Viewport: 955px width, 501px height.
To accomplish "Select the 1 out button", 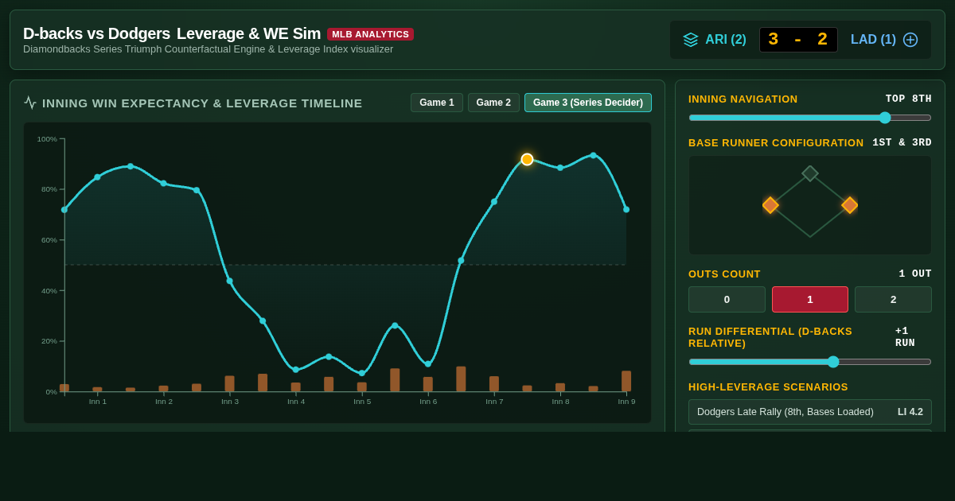I will (x=810, y=299).
